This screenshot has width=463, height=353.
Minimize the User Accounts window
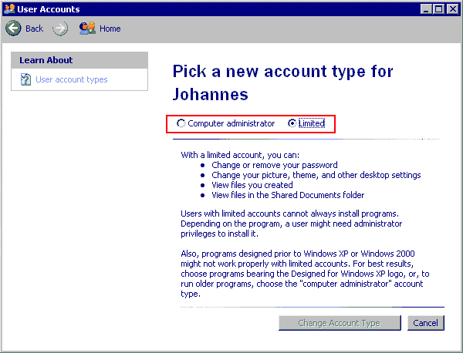tap(426, 9)
